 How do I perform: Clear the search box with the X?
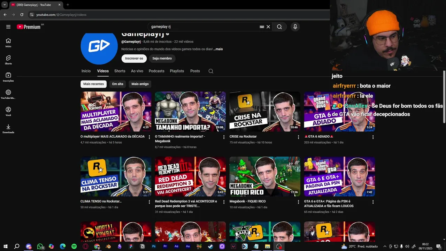[x=268, y=27]
